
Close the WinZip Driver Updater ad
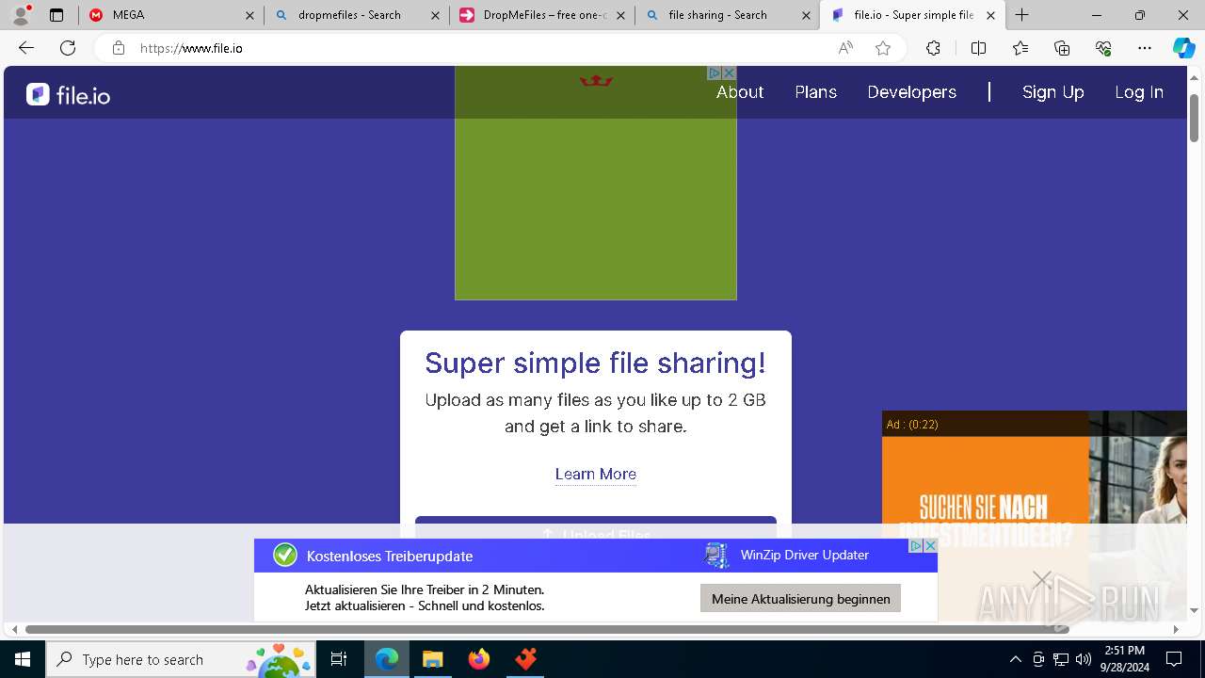929,545
